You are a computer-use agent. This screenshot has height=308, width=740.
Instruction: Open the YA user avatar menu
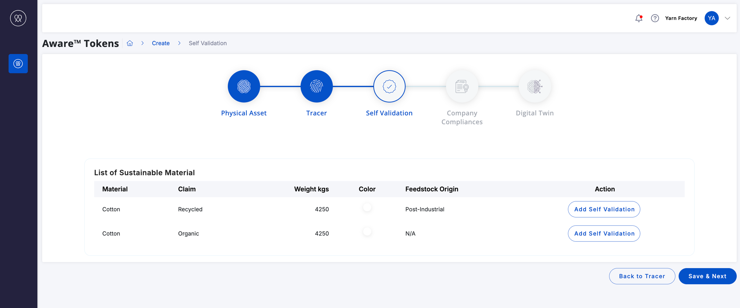click(711, 18)
